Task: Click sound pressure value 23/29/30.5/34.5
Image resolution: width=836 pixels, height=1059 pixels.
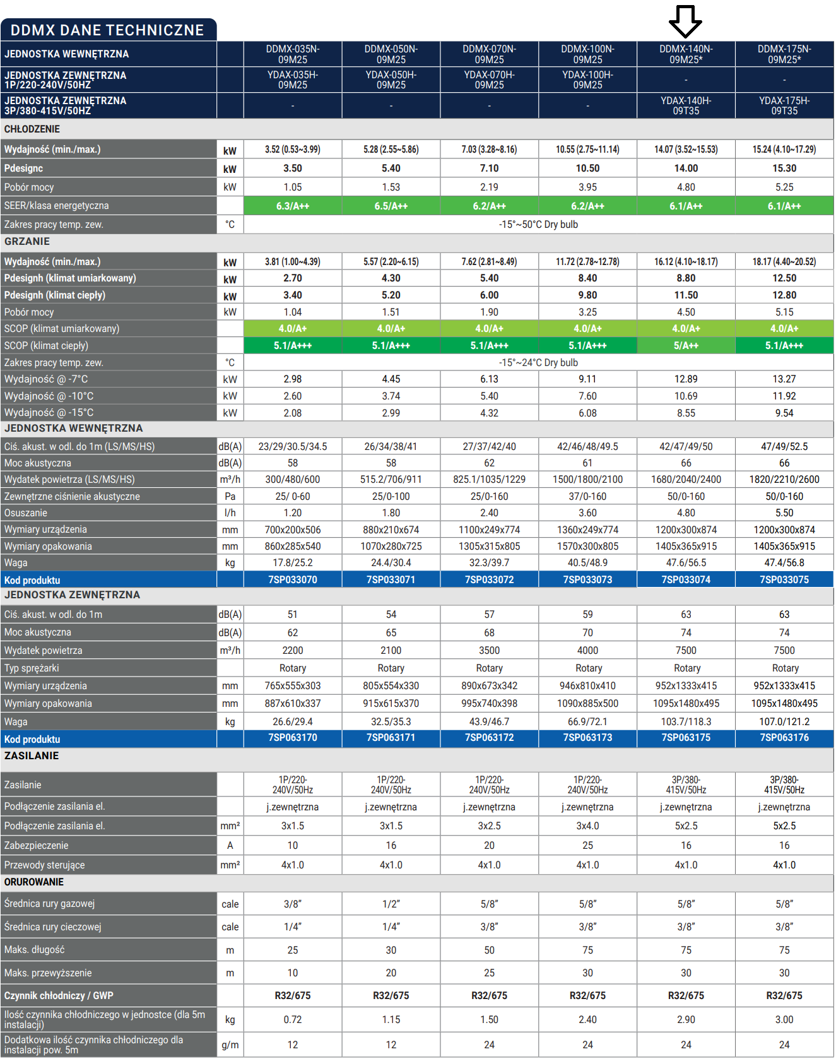Action: (x=293, y=447)
